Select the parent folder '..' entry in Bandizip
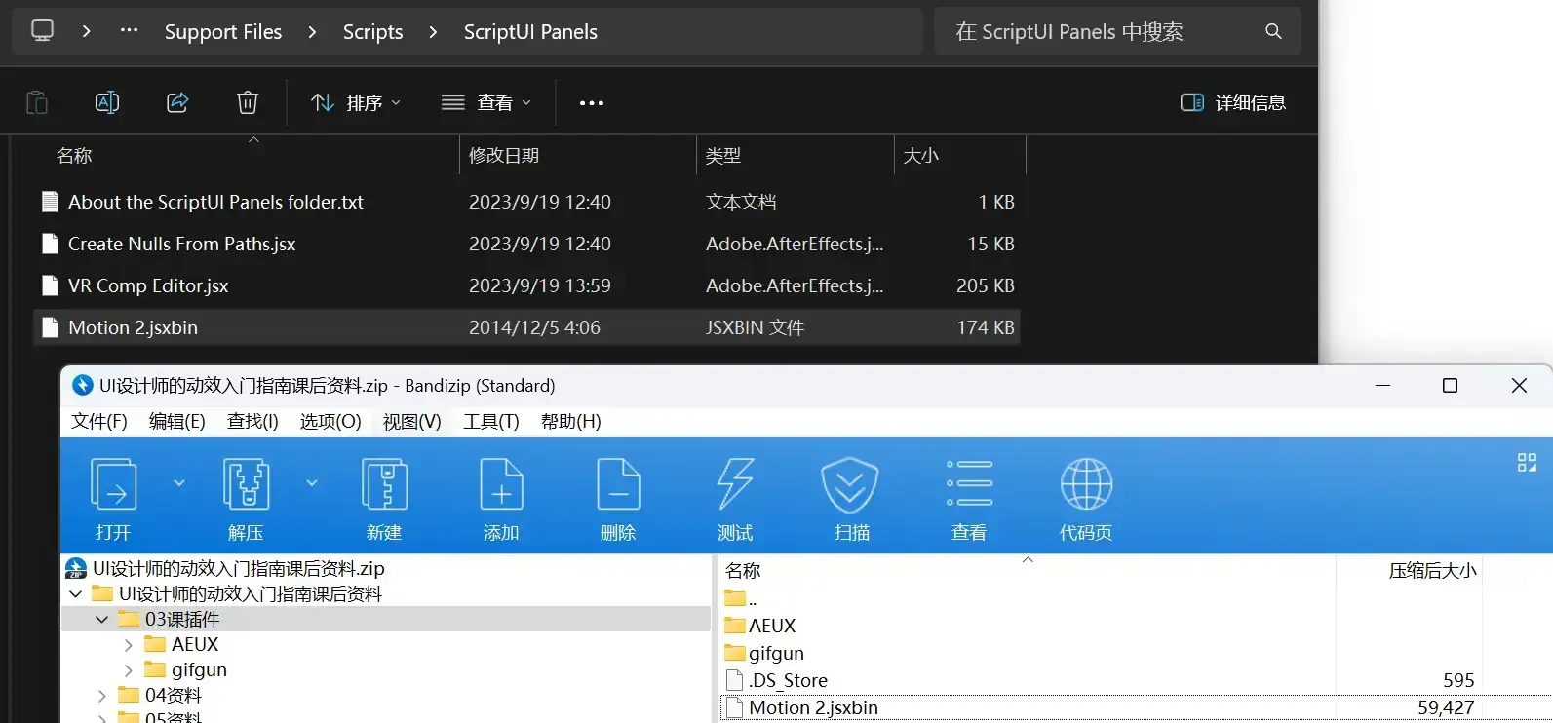Image resolution: width=1553 pixels, height=723 pixels. (741, 598)
